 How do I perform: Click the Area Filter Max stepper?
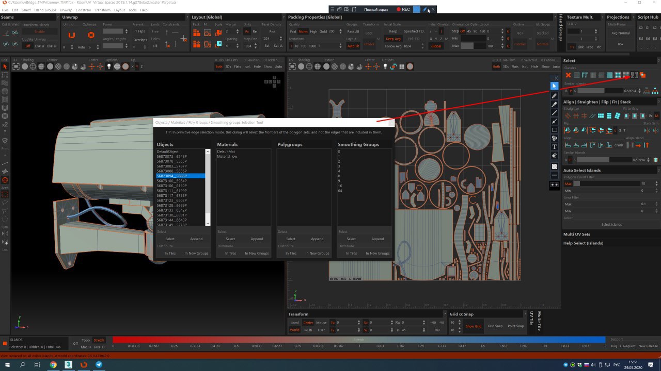pyautogui.click(x=657, y=204)
